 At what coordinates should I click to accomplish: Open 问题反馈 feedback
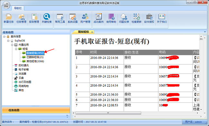click(x=124, y=19)
